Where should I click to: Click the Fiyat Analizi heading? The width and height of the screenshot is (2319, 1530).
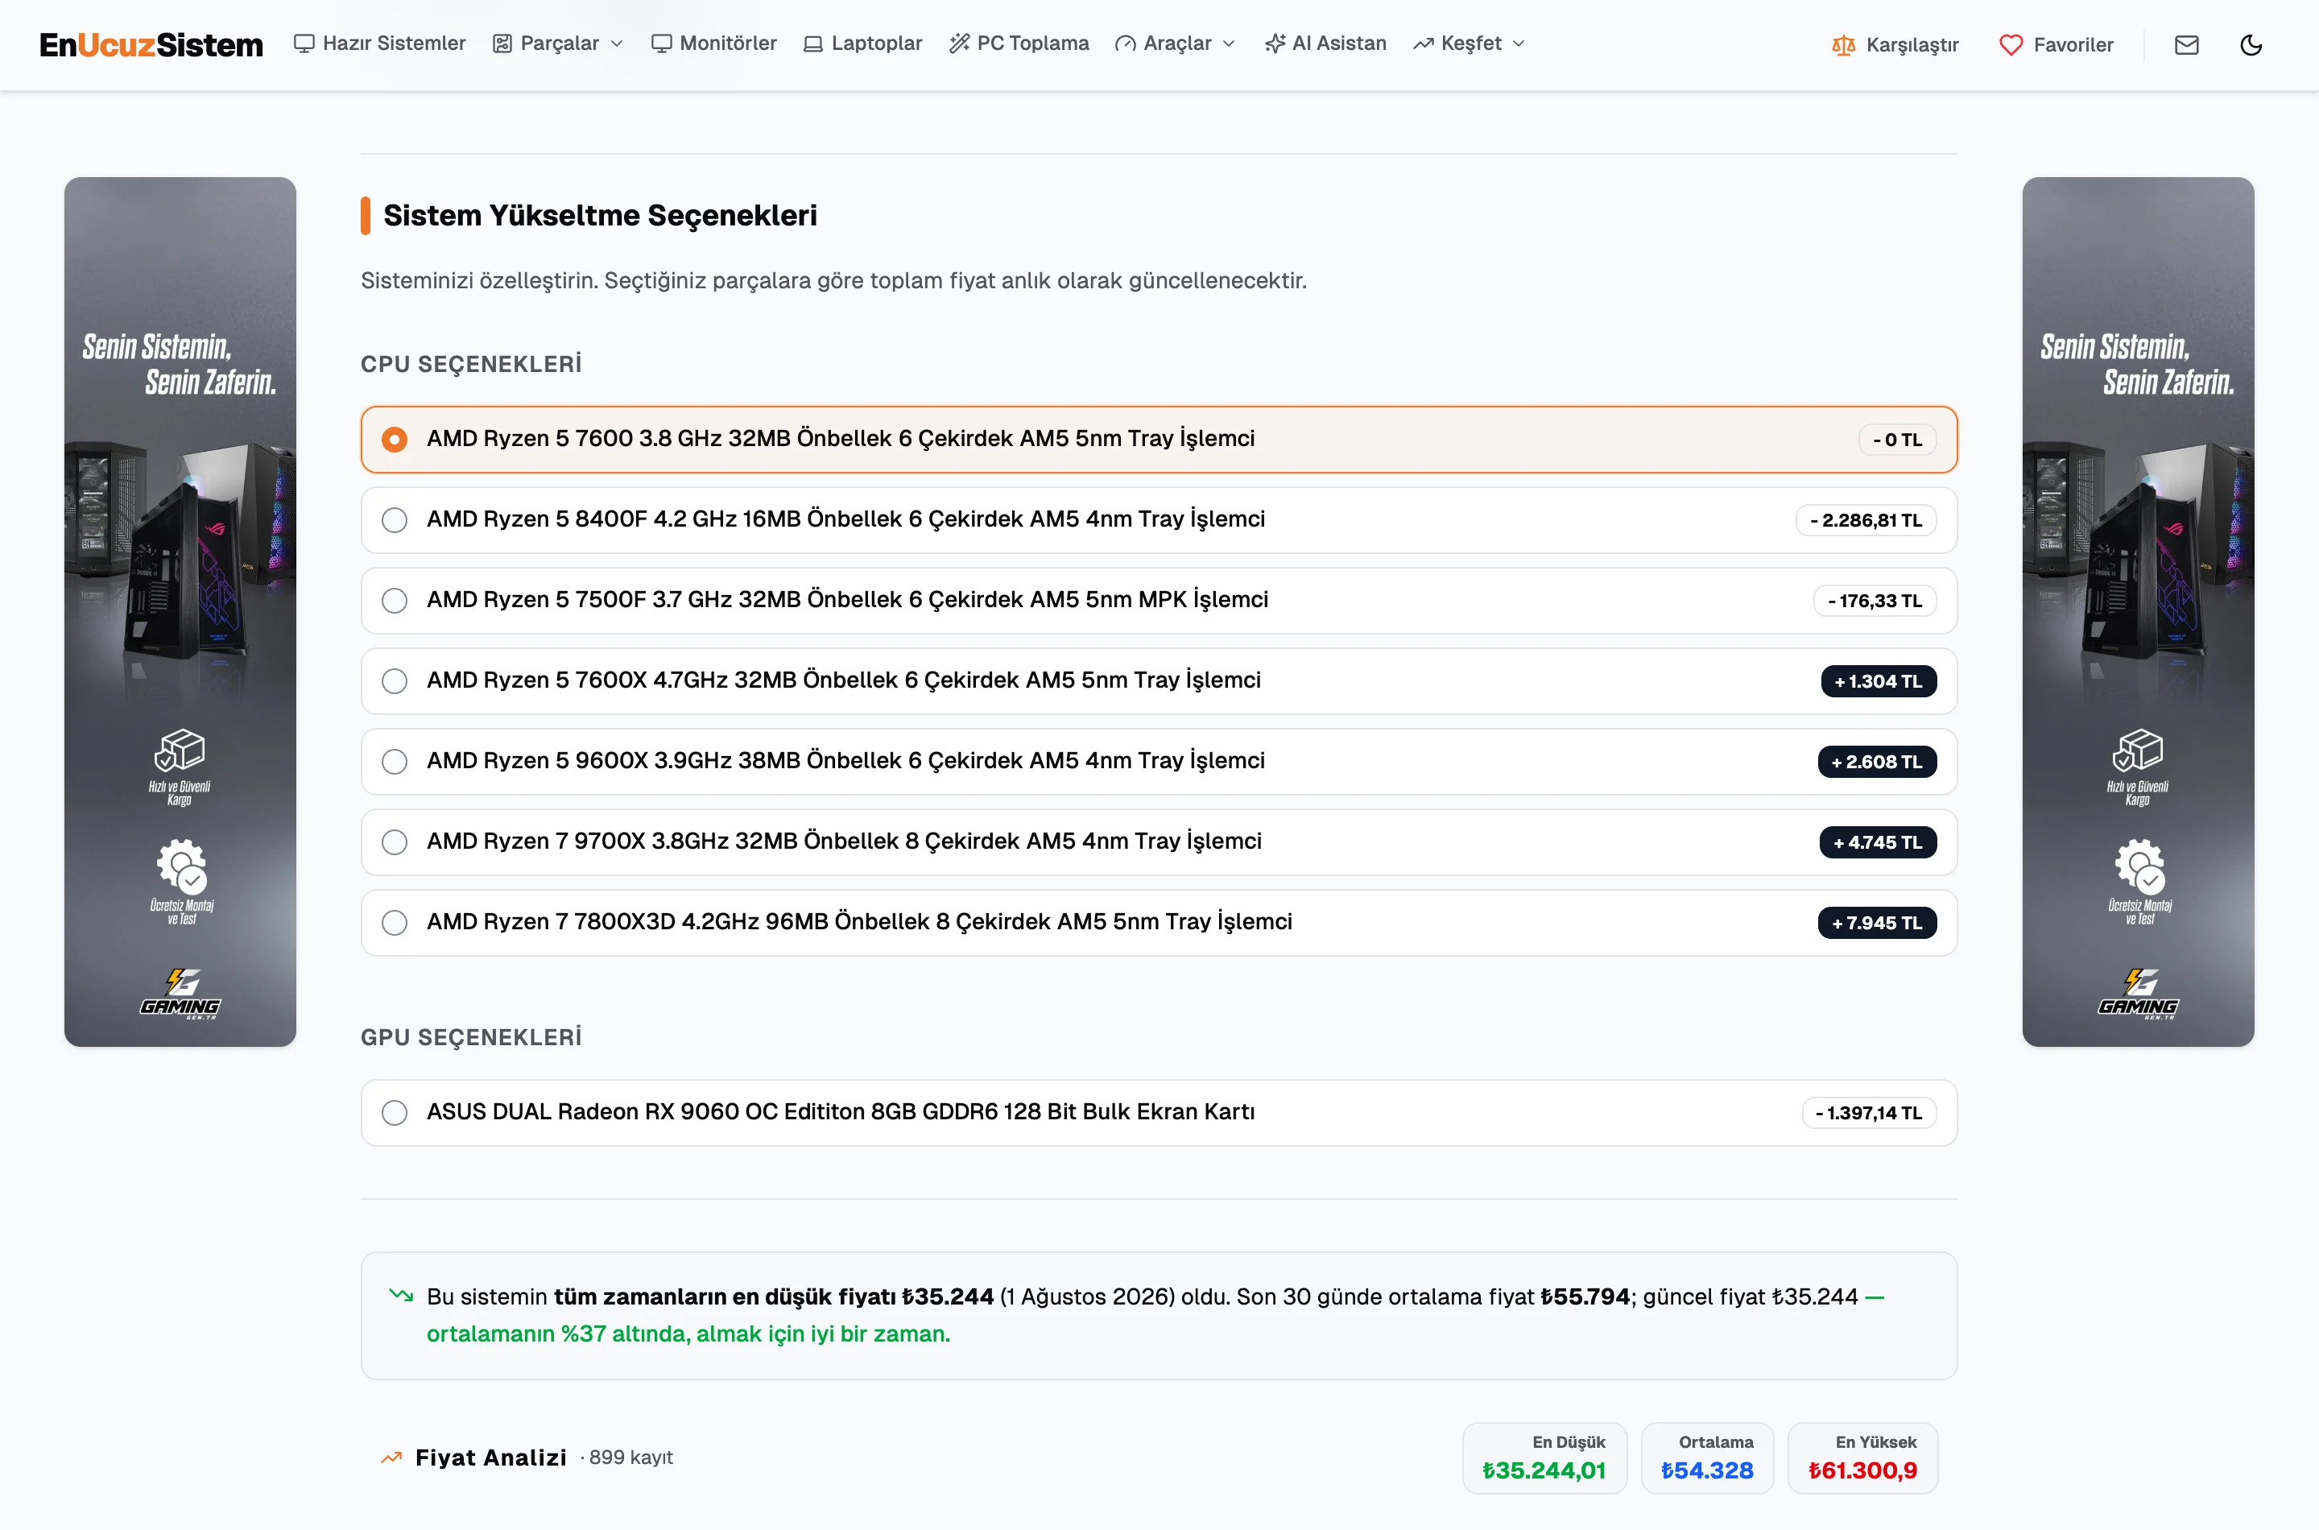pos(490,1458)
